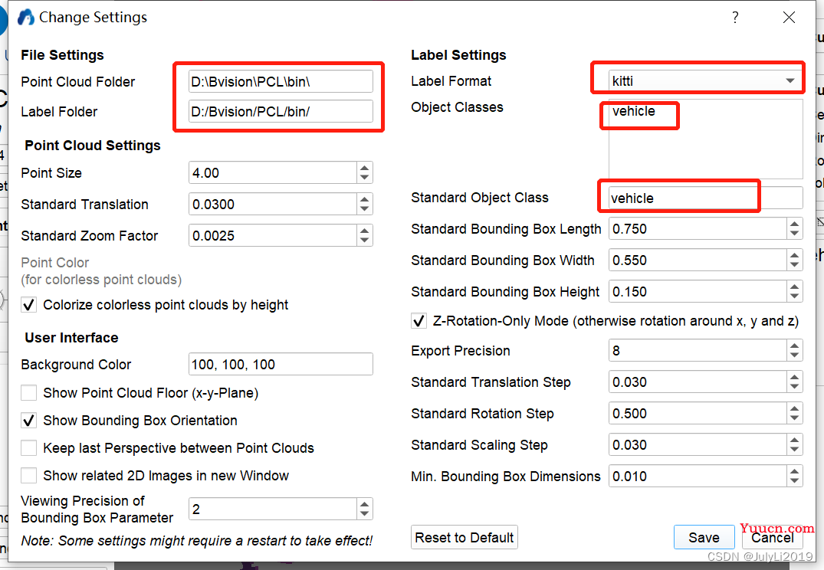Increase Viewing Precision of Bounding Box Parameter
Viewport: 824px width, 570px height.
pos(365,504)
